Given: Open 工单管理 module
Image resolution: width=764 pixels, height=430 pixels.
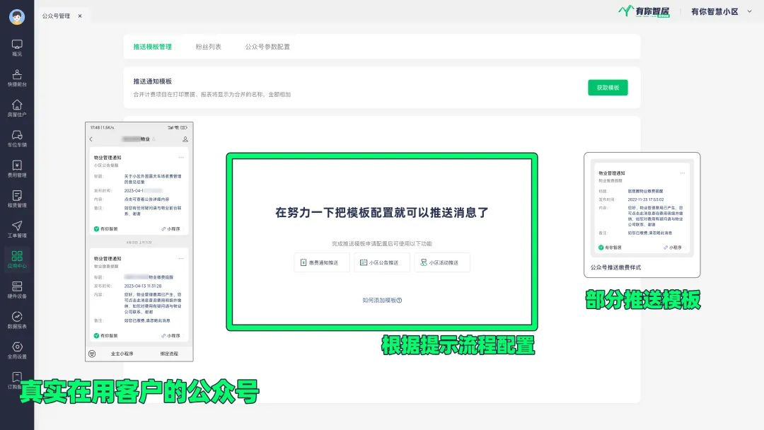Looking at the screenshot, I should (17, 230).
